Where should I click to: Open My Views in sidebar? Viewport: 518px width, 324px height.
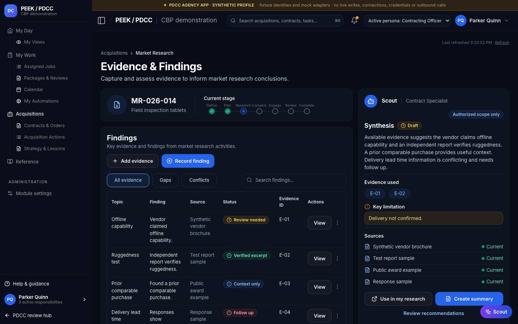click(34, 42)
